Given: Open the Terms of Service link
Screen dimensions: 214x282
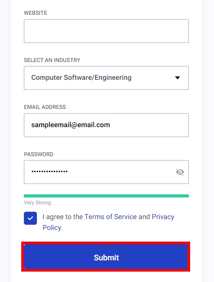Looking at the screenshot, I should [x=111, y=217].
